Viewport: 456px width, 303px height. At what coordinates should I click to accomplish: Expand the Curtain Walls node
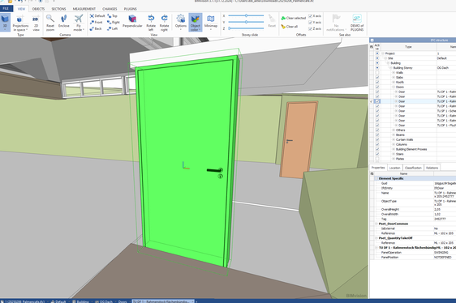394,139
